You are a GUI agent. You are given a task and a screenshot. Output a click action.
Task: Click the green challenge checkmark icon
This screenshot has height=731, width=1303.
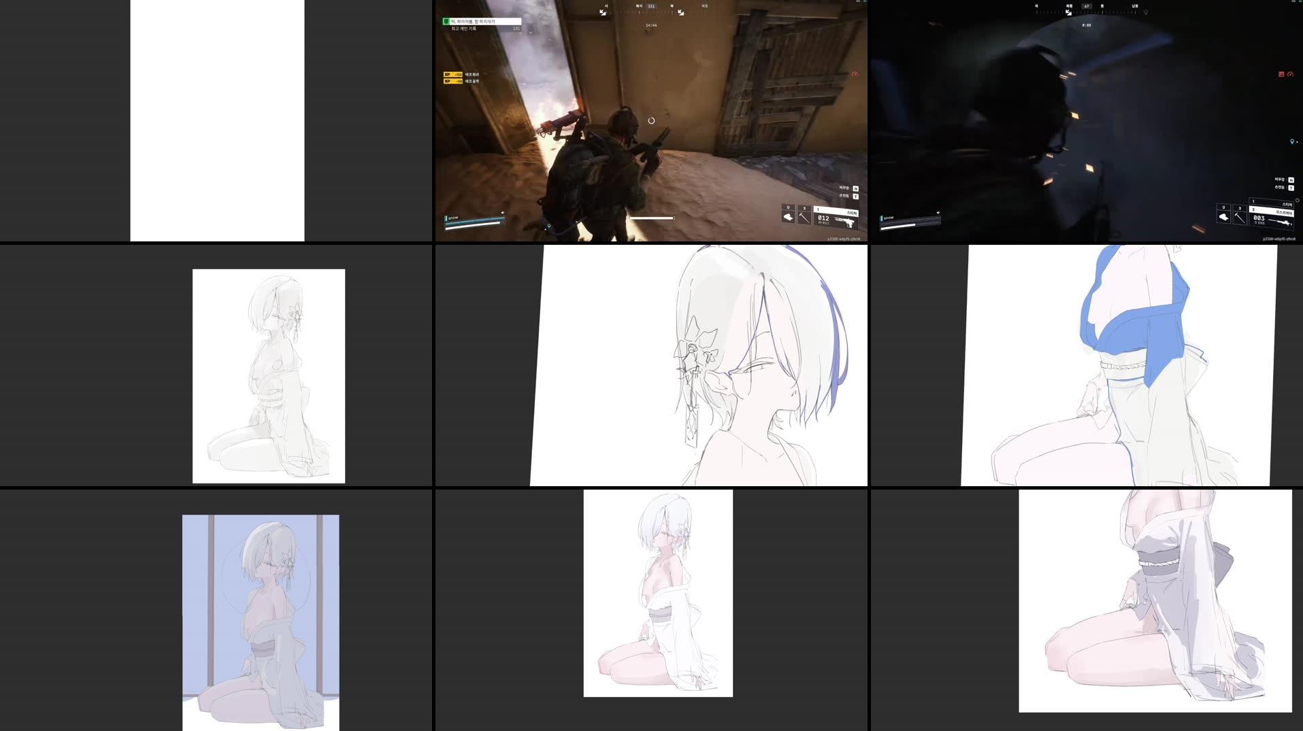pyautogui.click(x=446, y=21)
